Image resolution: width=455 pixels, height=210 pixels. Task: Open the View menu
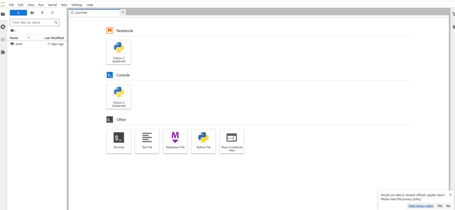tap(31, 5)
